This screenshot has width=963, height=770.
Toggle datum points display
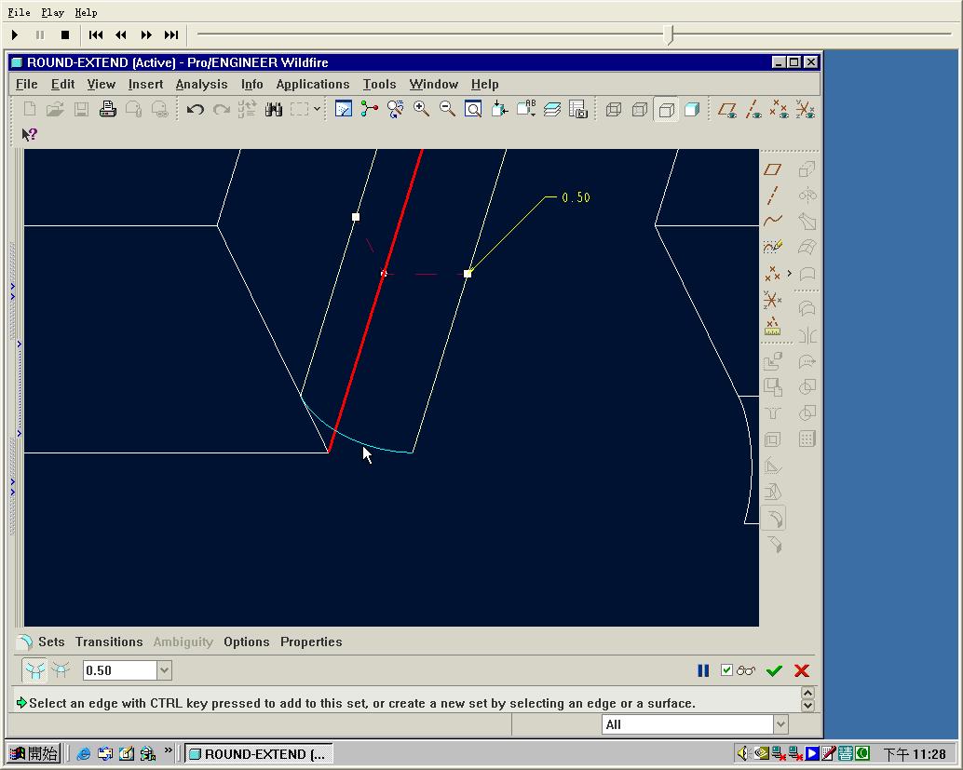(x=779, y=109)
